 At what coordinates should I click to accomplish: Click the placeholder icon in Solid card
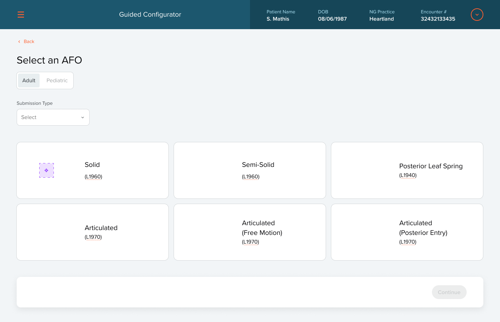pyautogui.click(x=47, y=170)
